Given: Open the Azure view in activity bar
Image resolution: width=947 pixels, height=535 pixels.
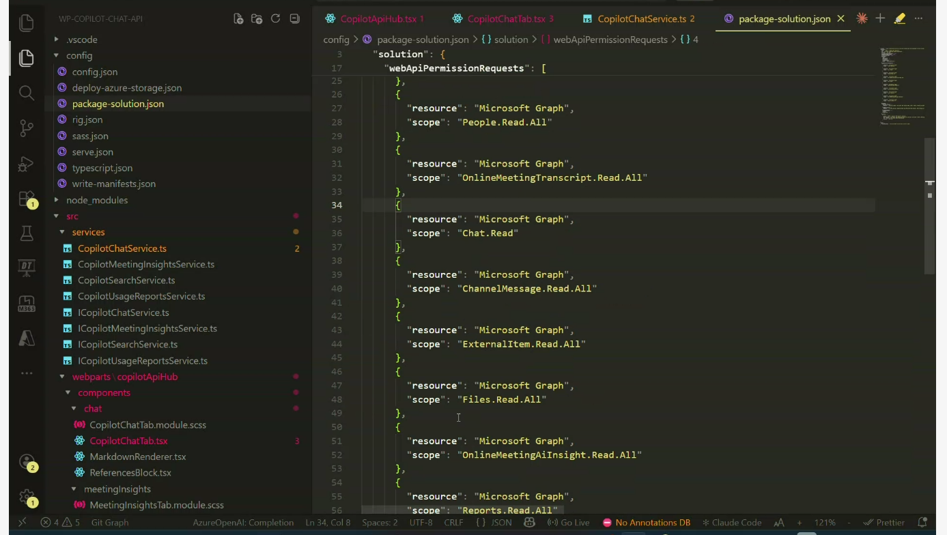Looking at the screenshot, I should [x=27, y=339].
